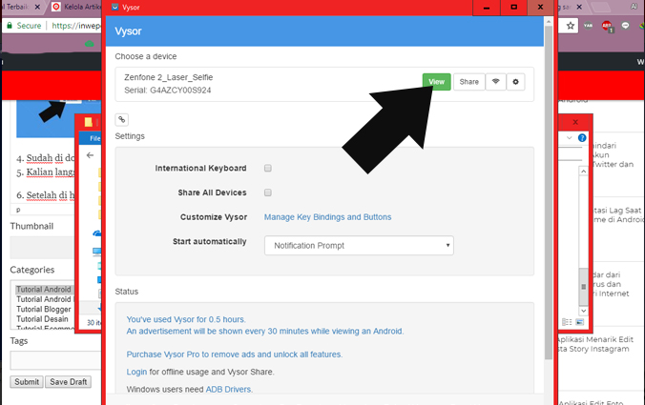Select Tutorial Desain in Categories list
This screenshot has height=405, width=645.
[42, 318]
